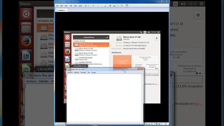Open the Ubuntu dash from the launcher
Screen dimensions: 224x126
pyautogui.click(x=68, y=37)
